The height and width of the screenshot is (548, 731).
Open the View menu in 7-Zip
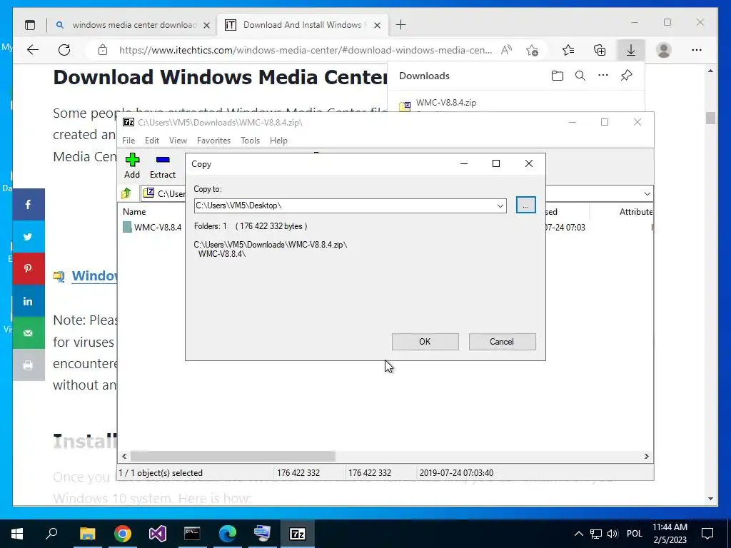pos(178,141)
